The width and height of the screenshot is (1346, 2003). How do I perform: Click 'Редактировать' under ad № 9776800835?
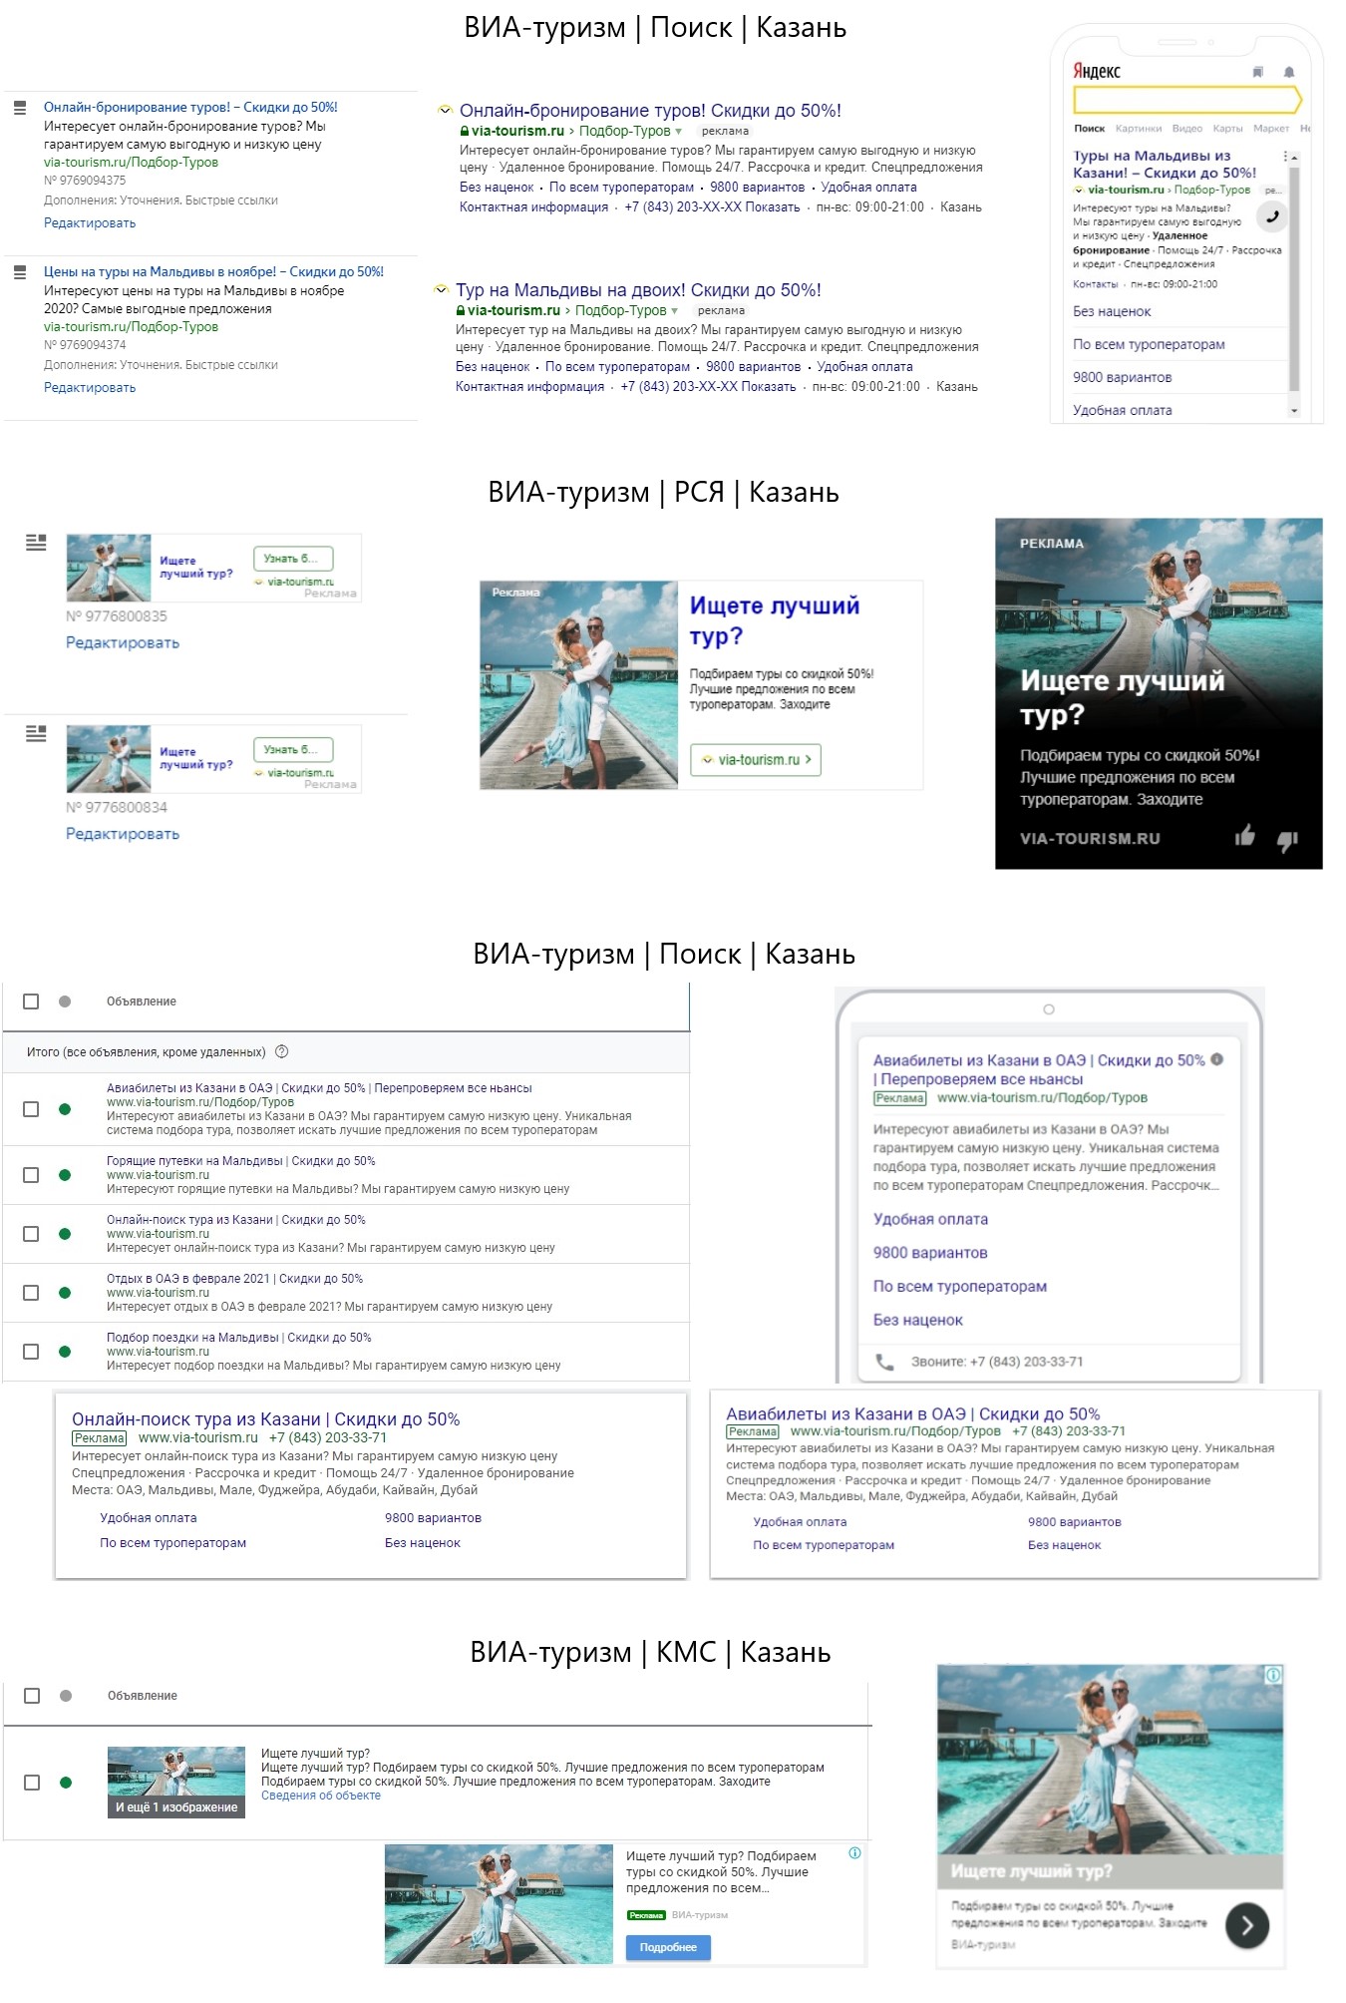point(123,643)
